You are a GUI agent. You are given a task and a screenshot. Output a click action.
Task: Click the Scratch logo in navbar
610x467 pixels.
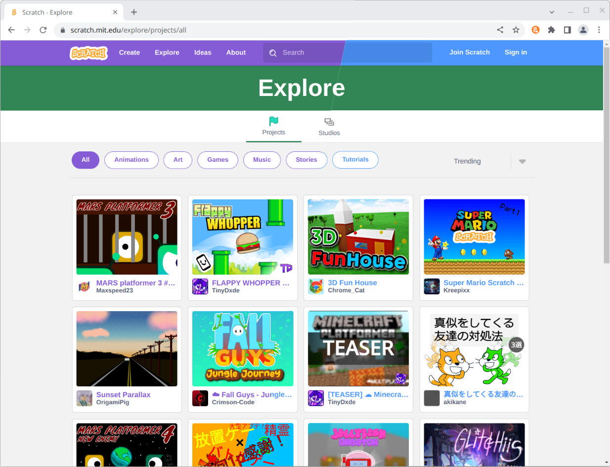coord(88,52)
